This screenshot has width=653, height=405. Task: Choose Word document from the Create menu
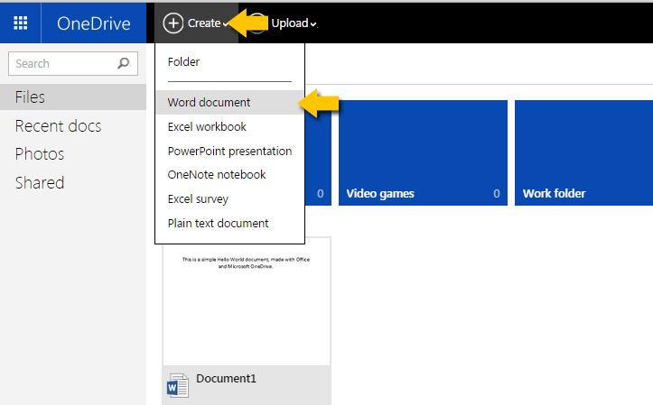pyautogui.click(x=230, y=102)
